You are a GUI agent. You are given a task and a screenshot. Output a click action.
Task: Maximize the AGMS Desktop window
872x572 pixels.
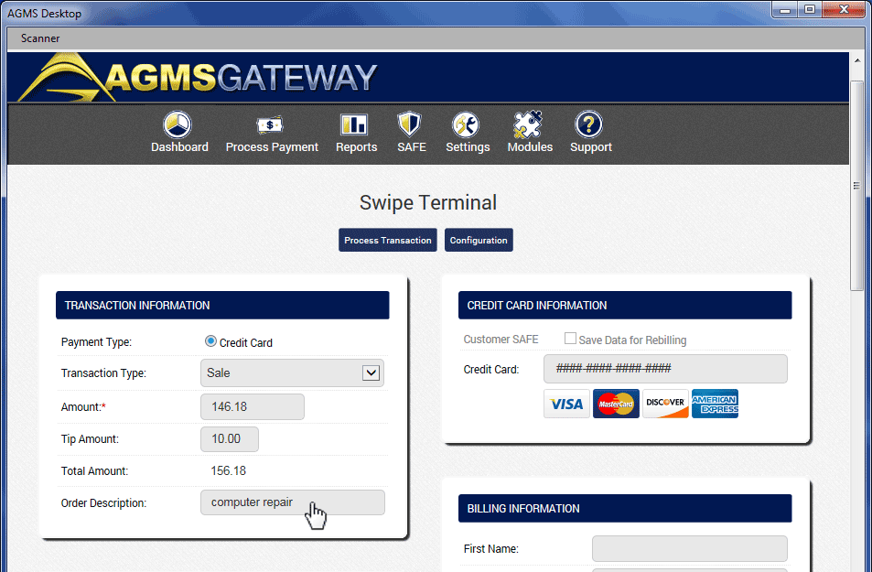click(x=810, y=9)
